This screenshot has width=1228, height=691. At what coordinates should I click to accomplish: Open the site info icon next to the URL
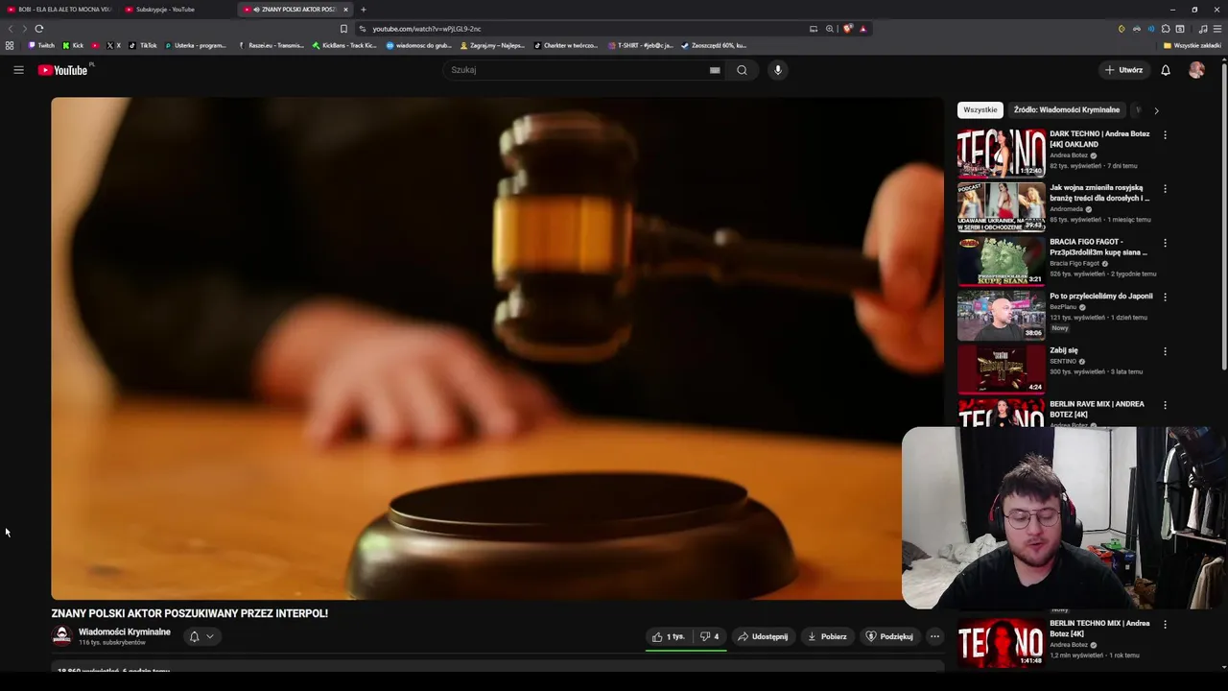[x=362, y=29]
